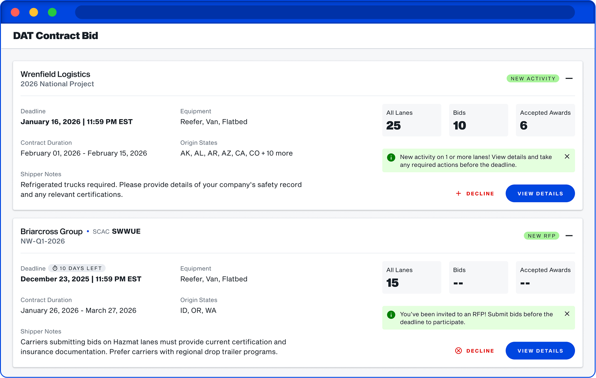Open Wrenfield All Lanes 25 tile
This screenshot has width=596, height=378.
[x=412, y=120]
